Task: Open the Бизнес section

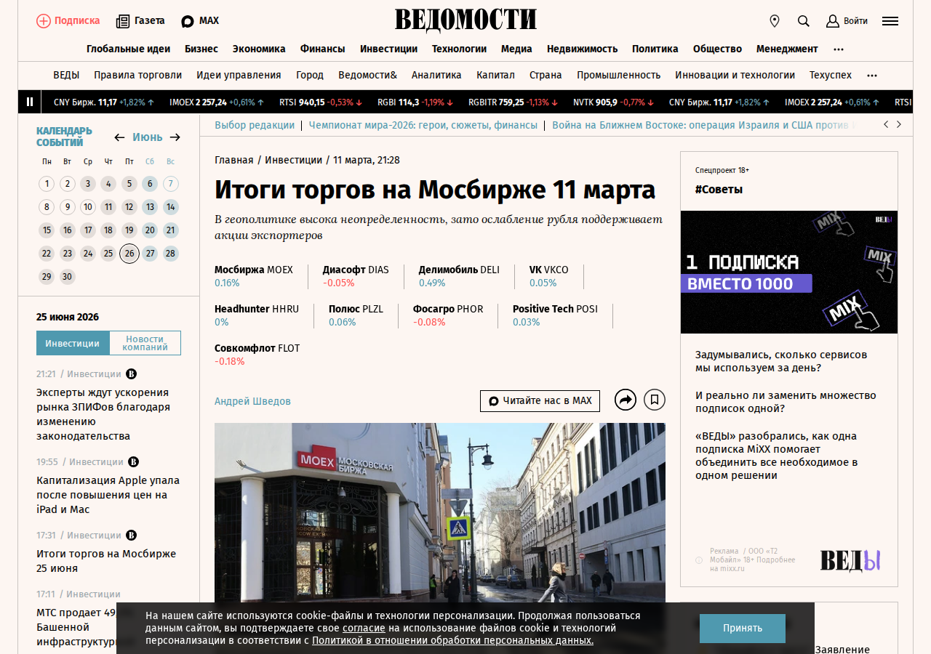Action: pyautogui.click(x=201, y=49)
